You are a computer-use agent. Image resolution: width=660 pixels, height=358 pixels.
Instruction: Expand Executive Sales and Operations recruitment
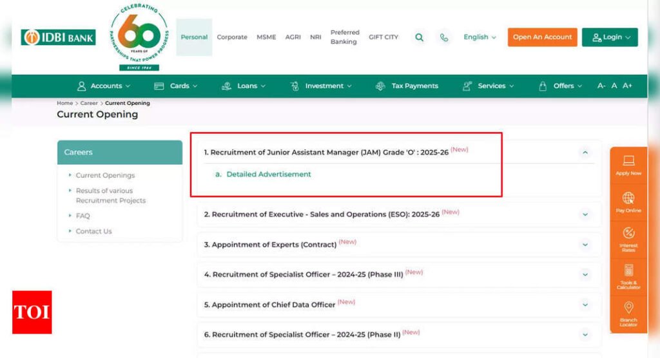585,214
